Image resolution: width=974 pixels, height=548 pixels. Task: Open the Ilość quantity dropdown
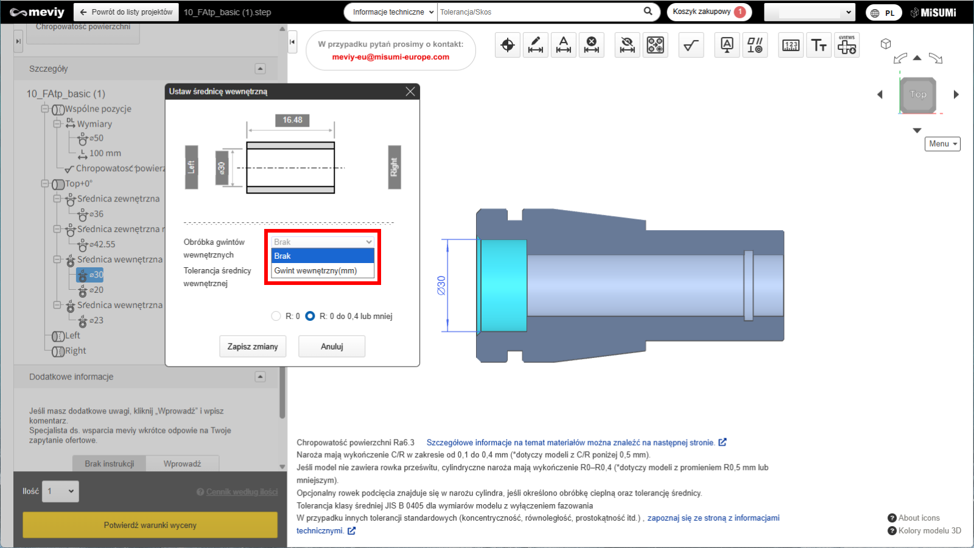60,491
